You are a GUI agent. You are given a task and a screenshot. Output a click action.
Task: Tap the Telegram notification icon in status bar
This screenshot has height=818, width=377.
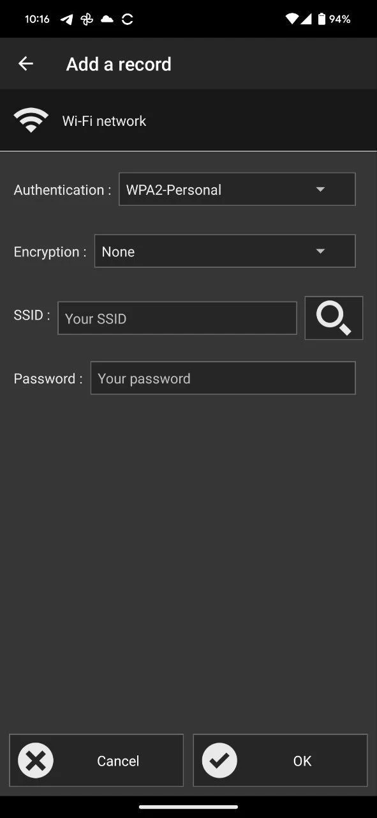click(66, 19)
